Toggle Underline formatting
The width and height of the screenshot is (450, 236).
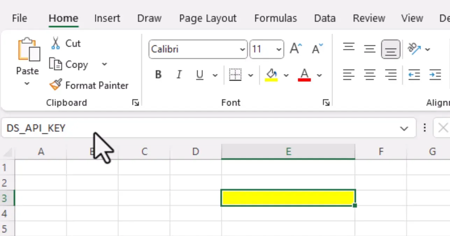[200, 75]
